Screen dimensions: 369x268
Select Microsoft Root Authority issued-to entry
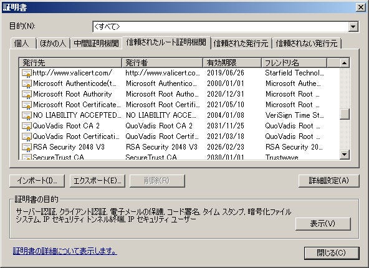tap(72, 94)
